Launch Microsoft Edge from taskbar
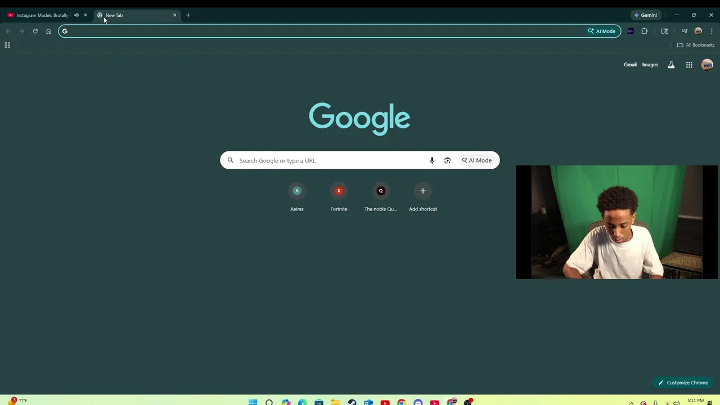Screen dimensions: 720x405 coord(302,402)
